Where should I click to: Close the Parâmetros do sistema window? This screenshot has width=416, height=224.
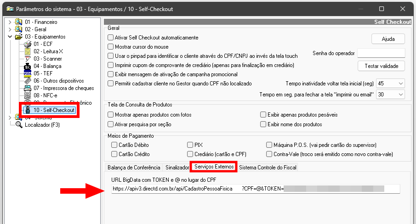(x=403, y=9)
